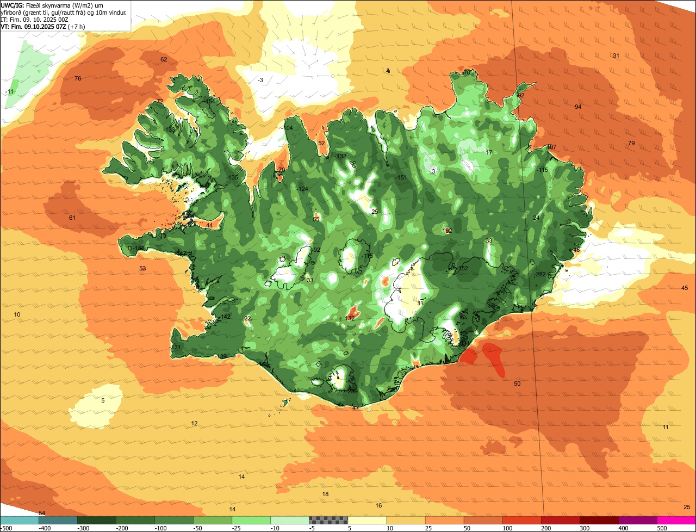This screenshot has height=532, width=696.
Task: Click the value 18 in the south
Action: tap(325, 494)
